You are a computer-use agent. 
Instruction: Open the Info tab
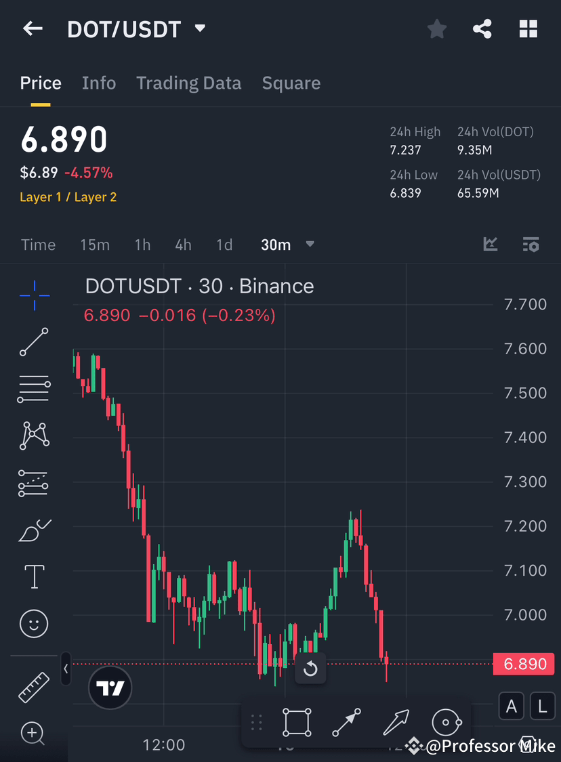[x=99, y=83]
